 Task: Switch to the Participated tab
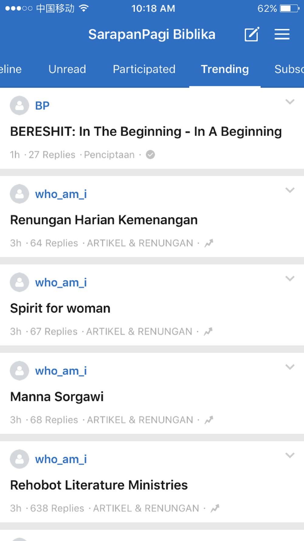click(144, 69)
